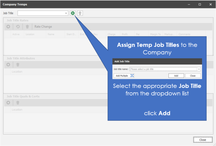Click add icon under Job Title Attributes
The width and height of the screenshot is (216, 146).
click(x=8, y=65)
